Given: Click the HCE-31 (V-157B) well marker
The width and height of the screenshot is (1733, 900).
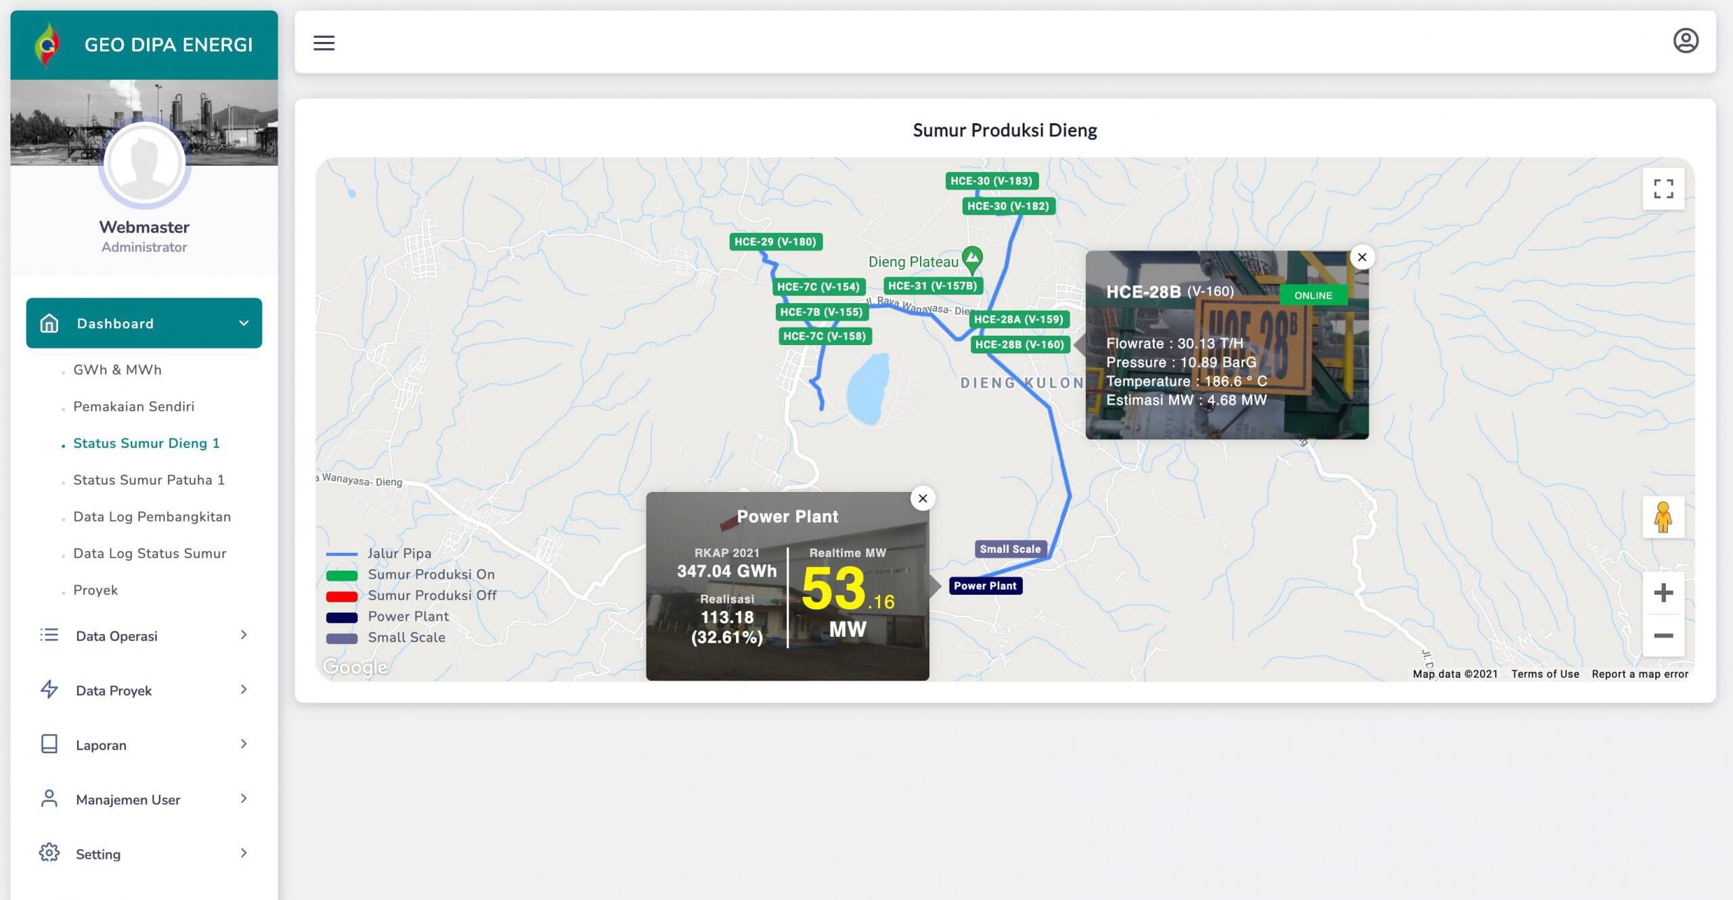Looking at the screenshot, I should click(933, 286).
